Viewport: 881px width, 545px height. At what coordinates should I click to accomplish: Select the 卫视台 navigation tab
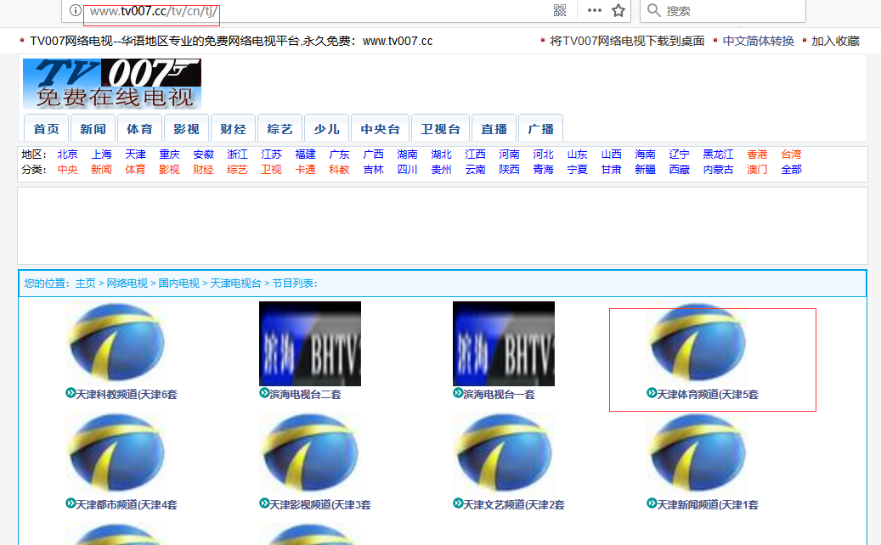(441, 129)
